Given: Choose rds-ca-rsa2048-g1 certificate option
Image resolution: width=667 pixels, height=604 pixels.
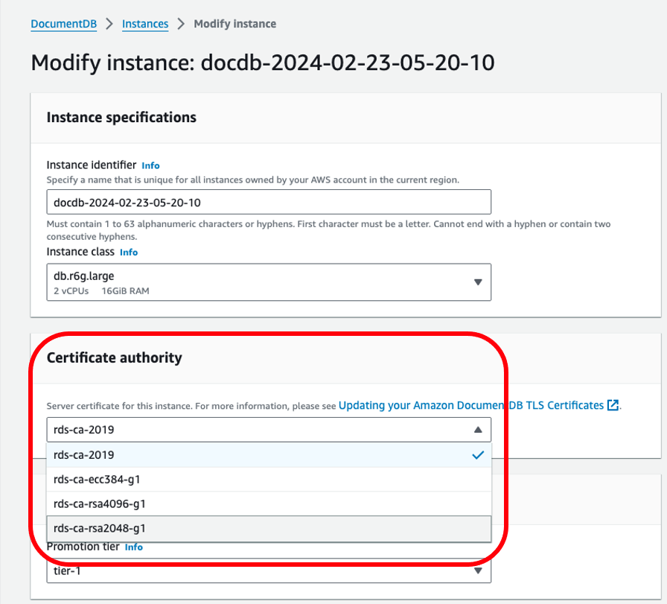Looking at the screenshot, I should 269,529.
